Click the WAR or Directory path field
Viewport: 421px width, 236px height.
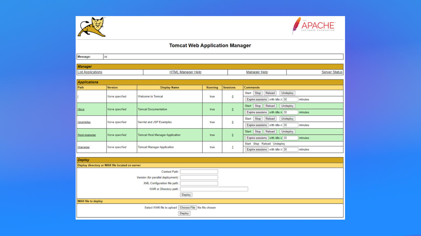click(x=214, y=189)
